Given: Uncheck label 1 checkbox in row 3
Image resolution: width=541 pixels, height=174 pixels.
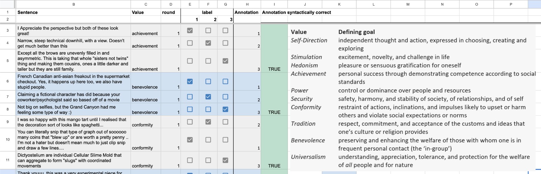Looking at the screenshot, I should point(190,30).
